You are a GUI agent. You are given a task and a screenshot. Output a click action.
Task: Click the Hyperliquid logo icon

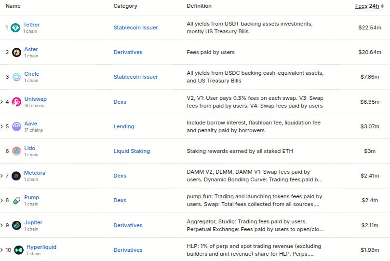19,250
